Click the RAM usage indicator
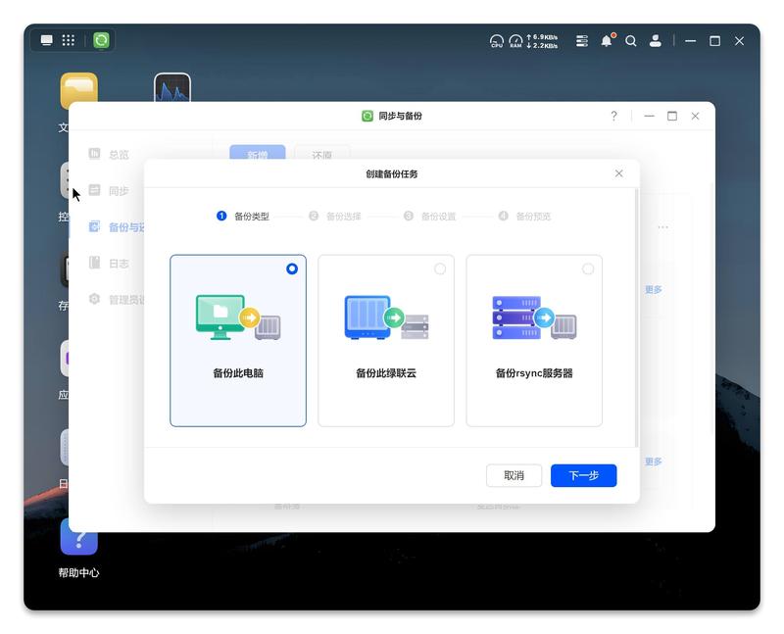The image size is (784, 634). pyautogui.click(x=515, y=41)
